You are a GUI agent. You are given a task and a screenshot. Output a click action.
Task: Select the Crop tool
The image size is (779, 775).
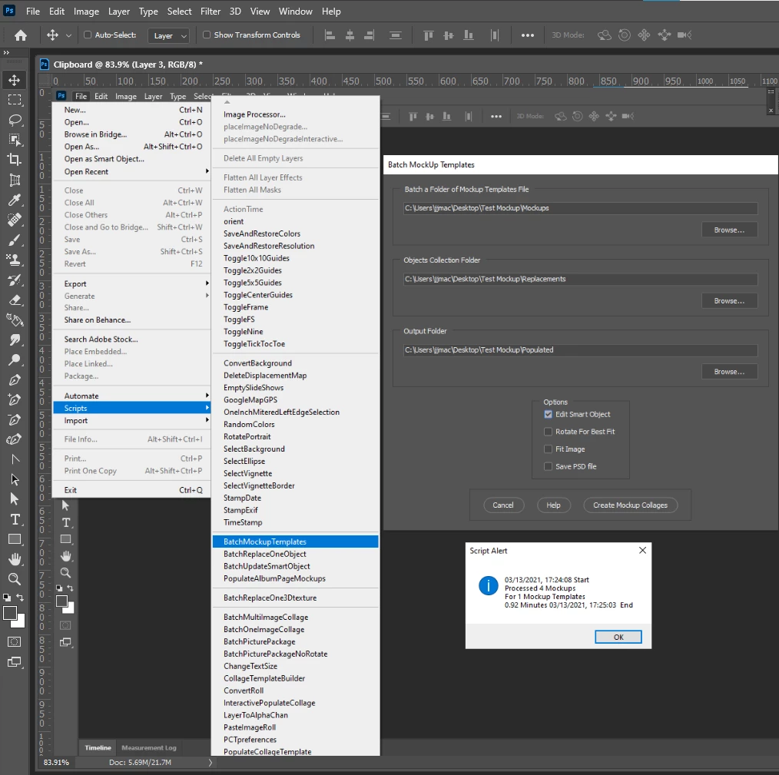[15, 160]
